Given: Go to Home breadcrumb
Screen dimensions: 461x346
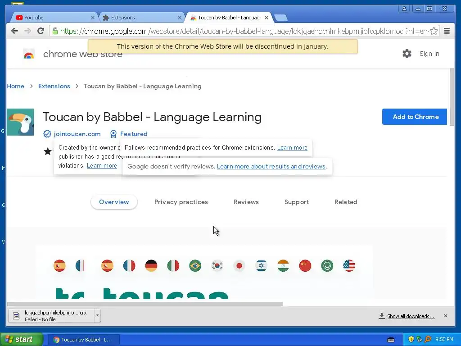Looking at the screenshot, I should pyautogui.click(x=16, y=86).
